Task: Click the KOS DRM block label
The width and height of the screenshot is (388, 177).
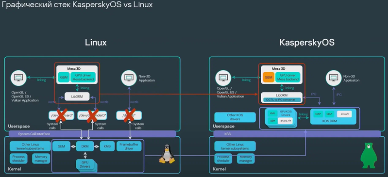Action: tap(331, 121)
